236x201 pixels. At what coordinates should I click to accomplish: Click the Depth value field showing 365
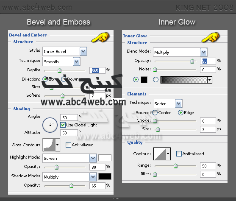click(97, 70)
